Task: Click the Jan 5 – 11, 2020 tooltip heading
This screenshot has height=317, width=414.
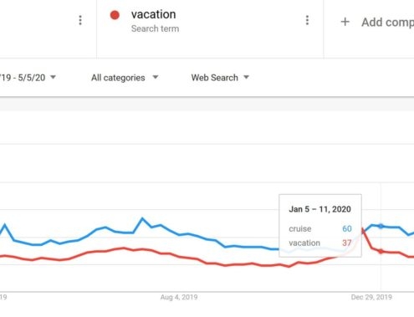Action: [x=319, y=209]
